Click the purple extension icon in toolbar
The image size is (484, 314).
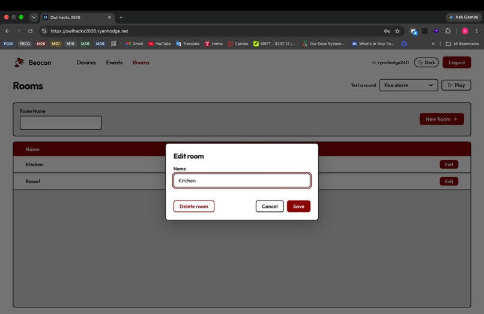(x=436, y=31)
